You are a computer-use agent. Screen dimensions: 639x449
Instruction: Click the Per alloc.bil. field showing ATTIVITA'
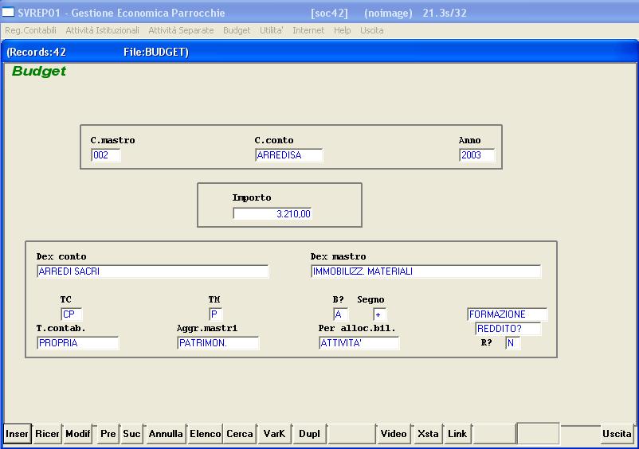(359, 343)
